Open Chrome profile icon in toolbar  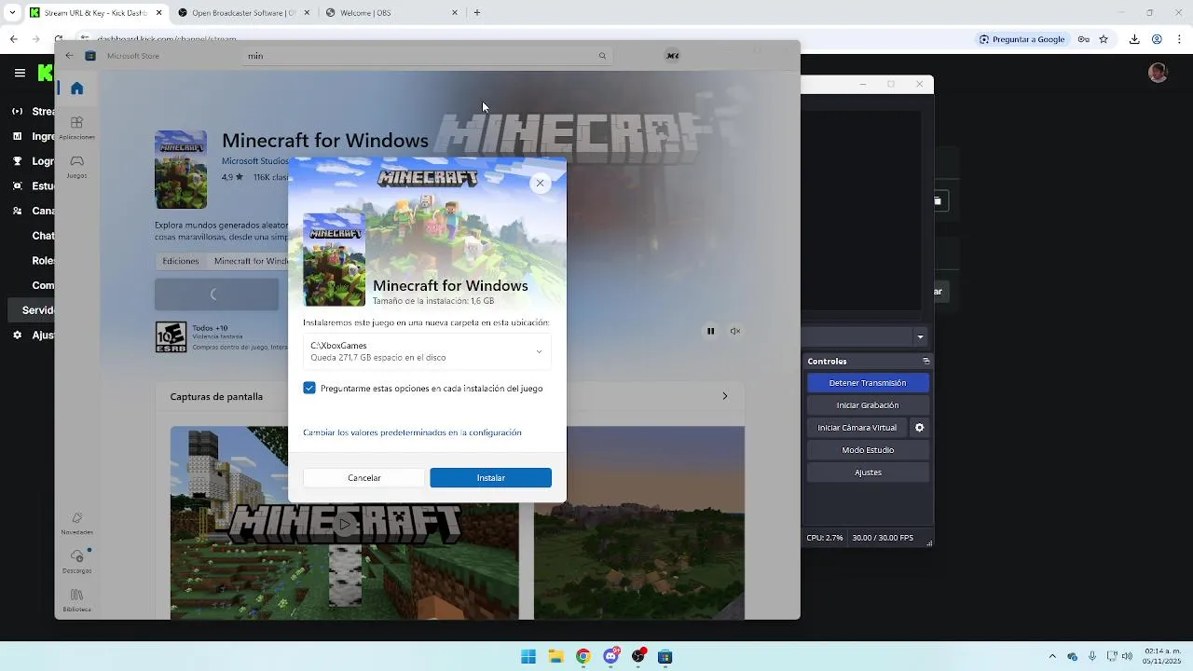pyautogui.click(x=1157, y=39)
